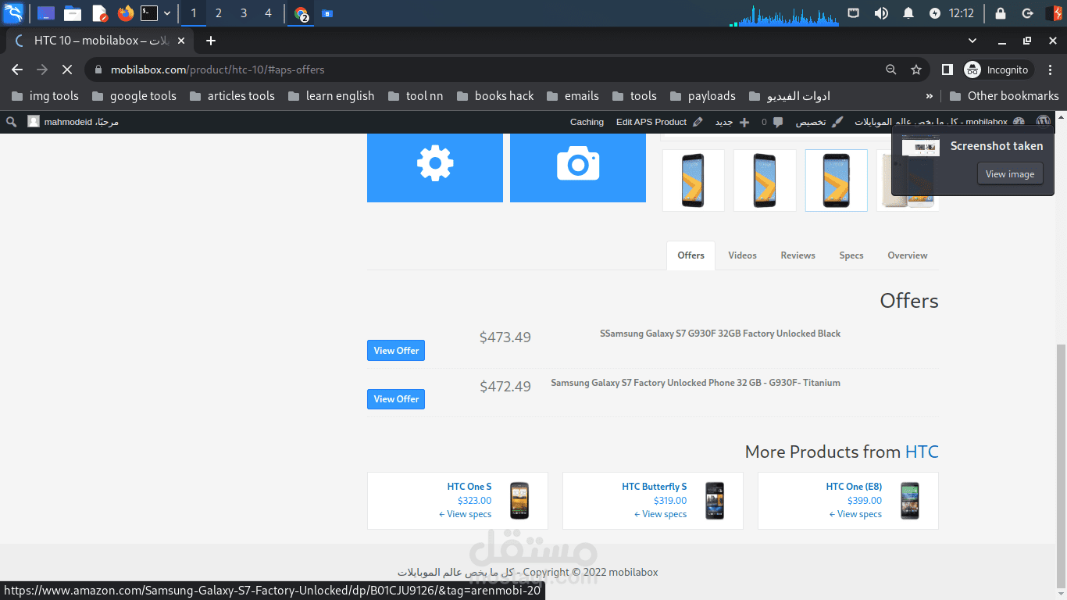Select the first HTC 10 gallery thumbnail

[x=694, y=180]
